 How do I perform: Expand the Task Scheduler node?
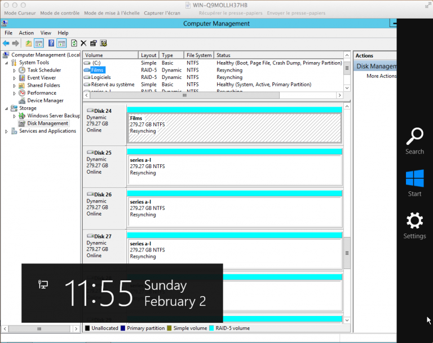click(x=14, y=71)
